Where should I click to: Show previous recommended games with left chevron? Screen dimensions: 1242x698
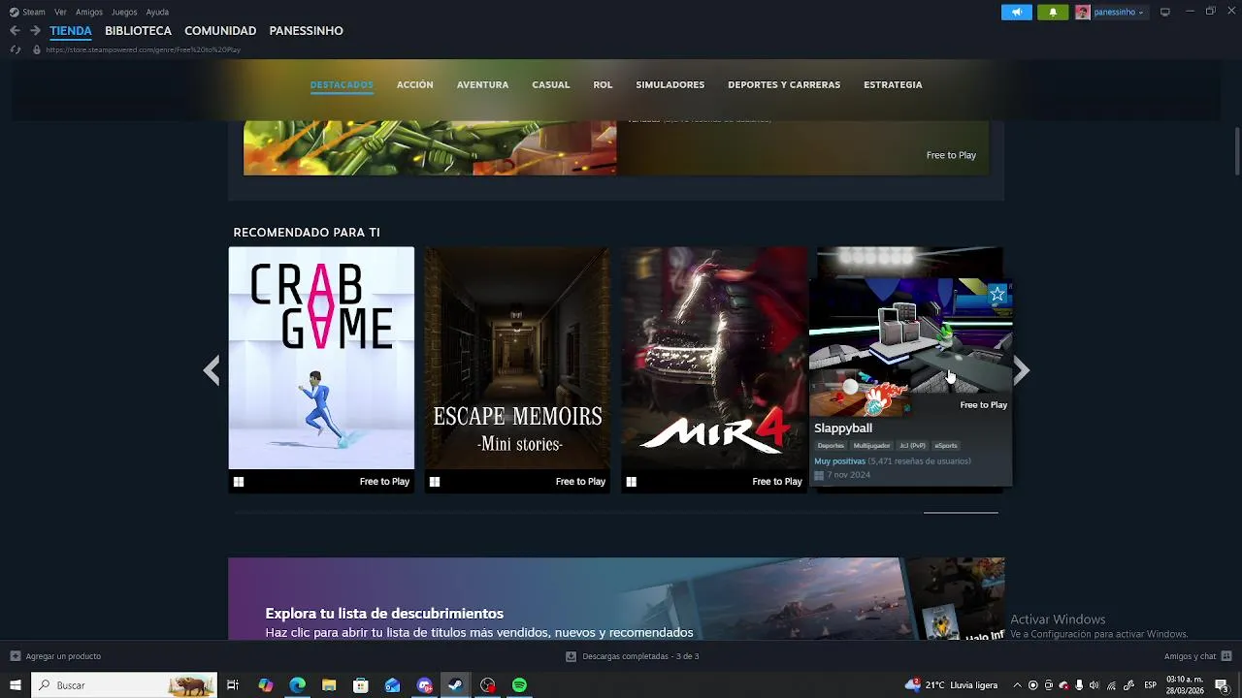point(212,370)
